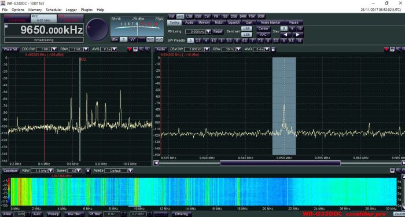
Task: Click the frequency lock icon
Action: tap(6, 25)
